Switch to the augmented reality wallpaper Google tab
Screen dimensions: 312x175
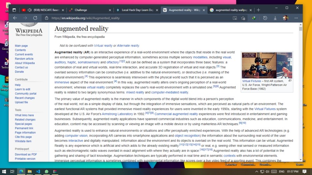coord(231,10)
